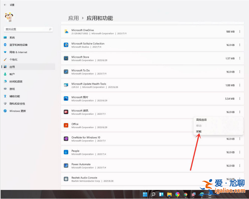Select 时间和语言 in the sidebar
The width and height of the screenshot is (249, 199).
pyautogui.click(x=16, y=82)
